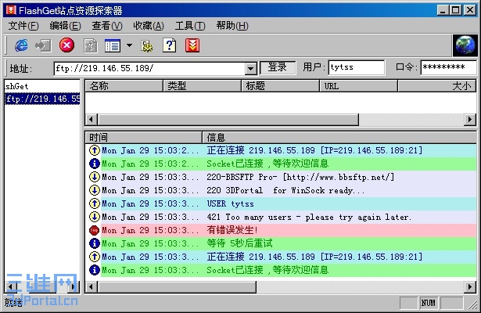
Task: Click down-arrow icon on 421 Too many users row
Action: 95,217
